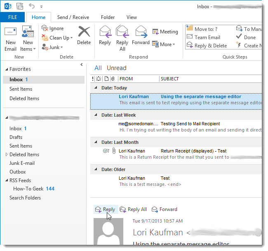Collapse the folder pane with the arrow
The image size is (268, 251).
point(82,64)
